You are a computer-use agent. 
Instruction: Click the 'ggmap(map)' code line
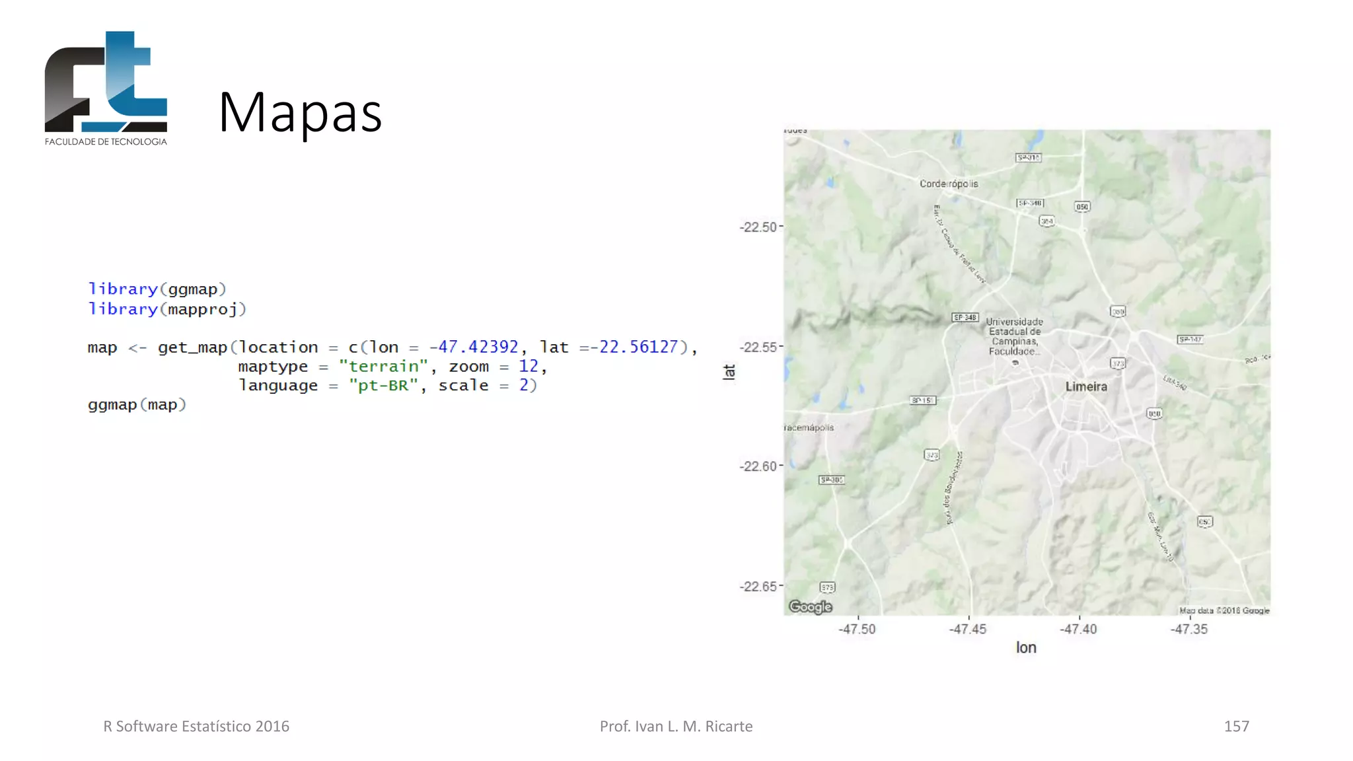(137, 404)
